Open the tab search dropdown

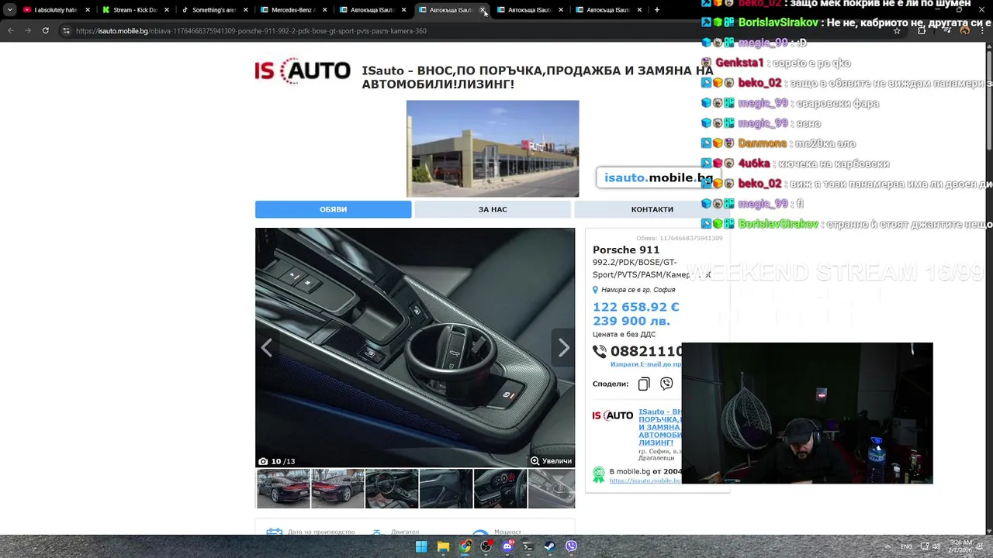[9, 10]
